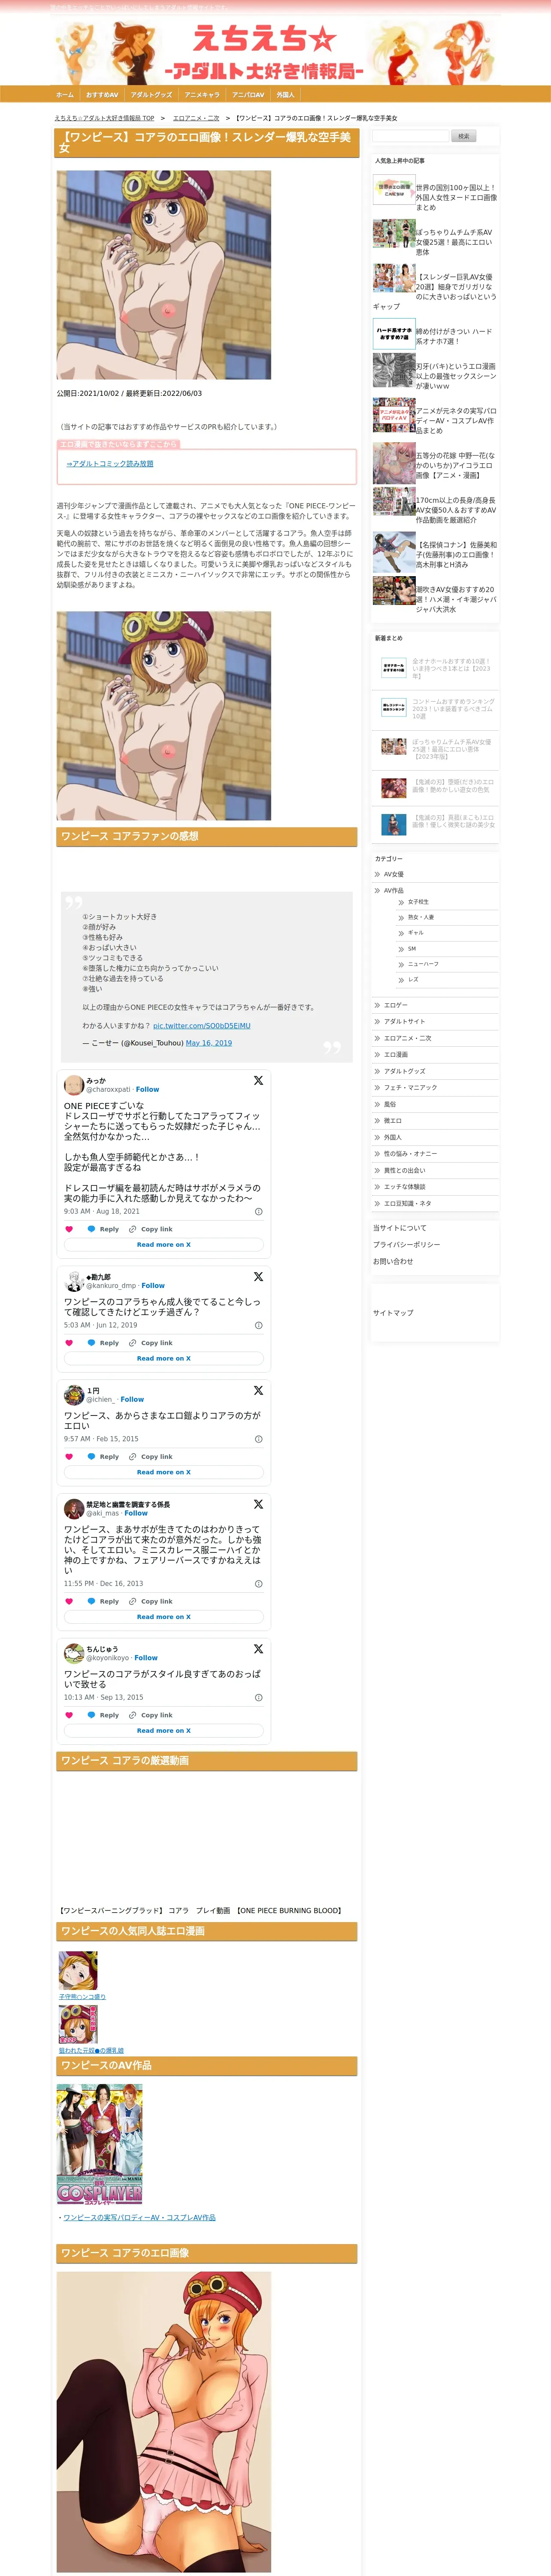Click info icon on the Feb 15, 2015 tweet

(x=259, y=1439)
